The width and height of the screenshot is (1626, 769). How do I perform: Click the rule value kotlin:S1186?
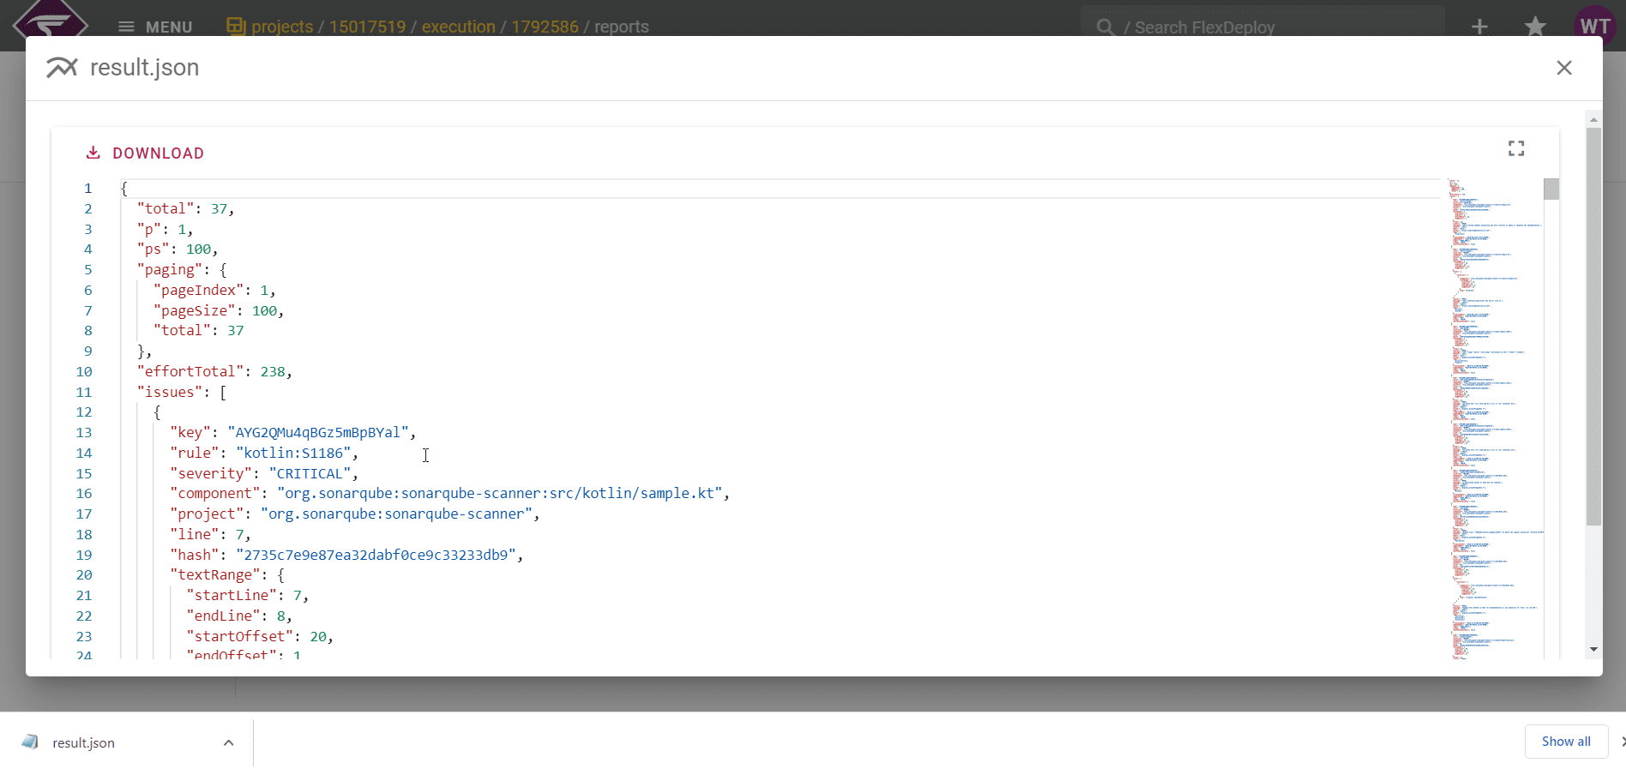[x=293, y=454]
